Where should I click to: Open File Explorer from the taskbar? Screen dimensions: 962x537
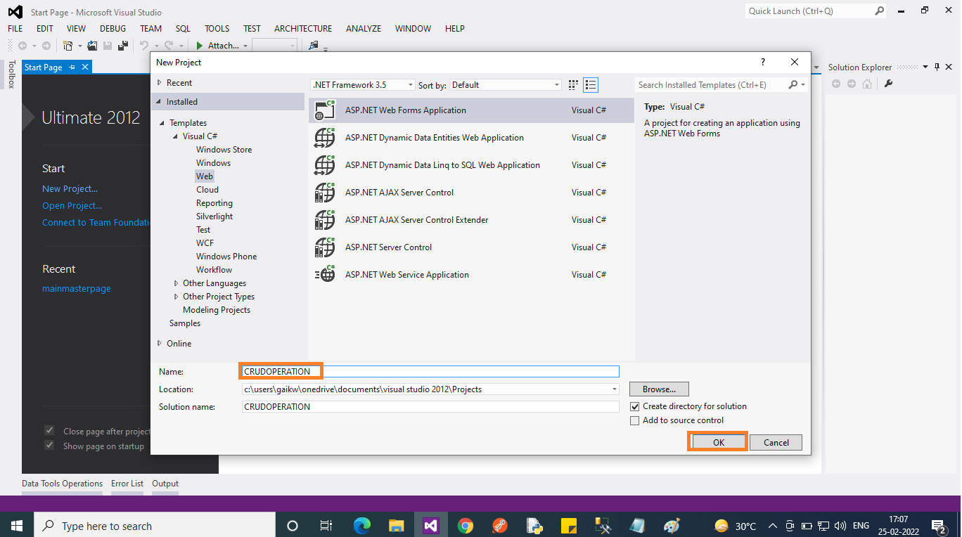pos(397,526)
